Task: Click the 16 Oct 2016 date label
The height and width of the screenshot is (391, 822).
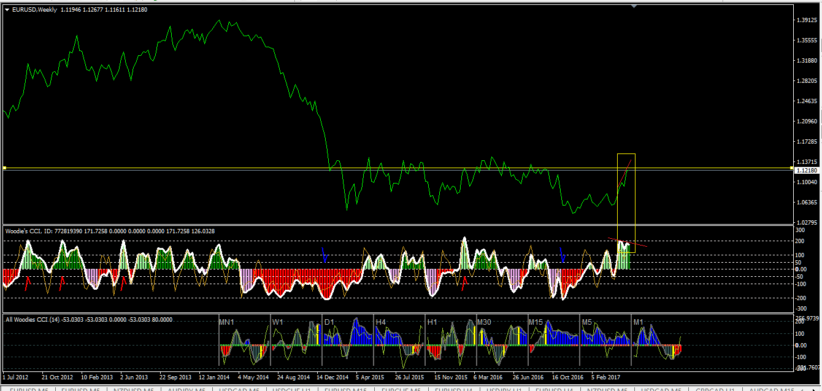Action: (567, 377)
